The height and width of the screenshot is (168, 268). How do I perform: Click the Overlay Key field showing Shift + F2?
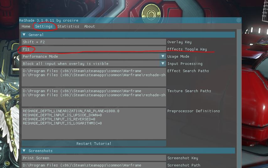94,42
